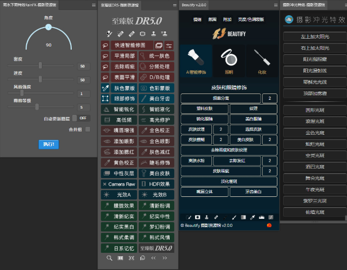Click the mask icon in Beautify bottom toolbar
This screenshot has width=347, height=270.
(x=198, y=217)
